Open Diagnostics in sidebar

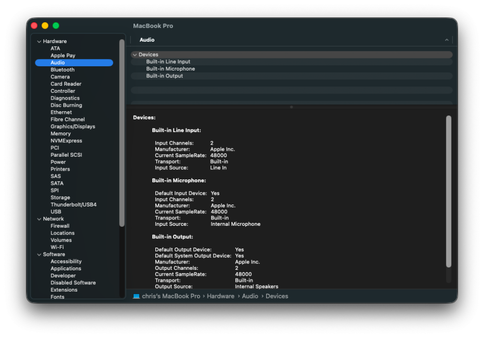pyautogui.click(x=65, y=98)
